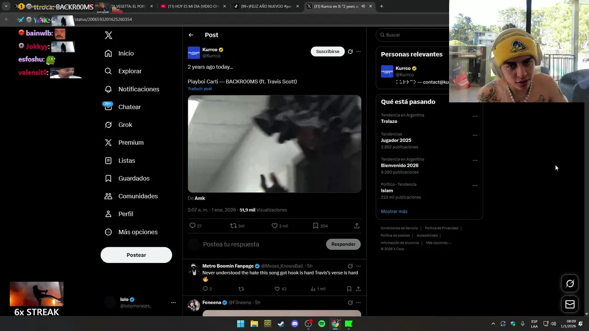Repost Metro Boomin Fanpage comment
The image size is (589, 331).
[241, 289]
